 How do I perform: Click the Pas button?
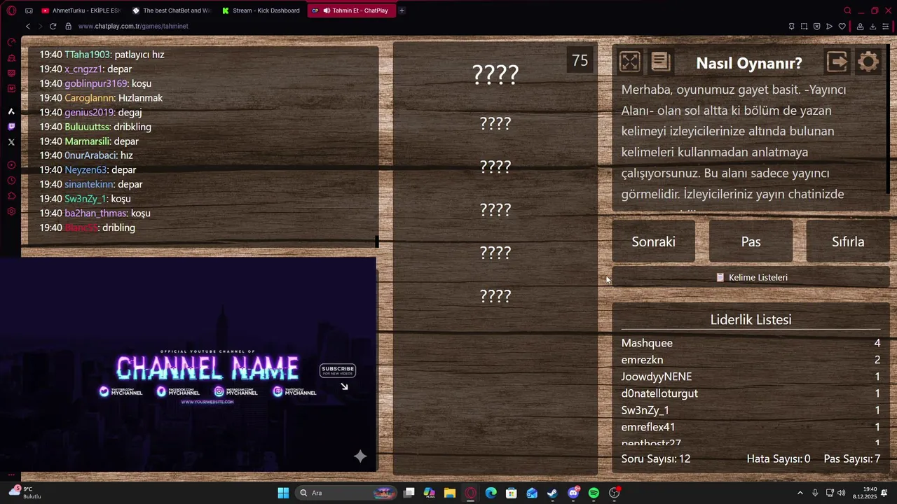(751, 241)
